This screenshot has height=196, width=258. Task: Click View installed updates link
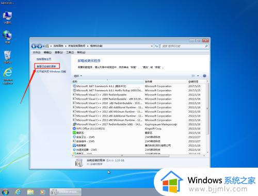[x=46, y=67]
